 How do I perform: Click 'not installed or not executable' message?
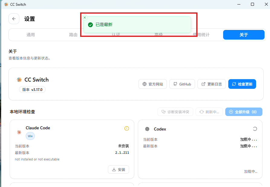click(37, 159)
